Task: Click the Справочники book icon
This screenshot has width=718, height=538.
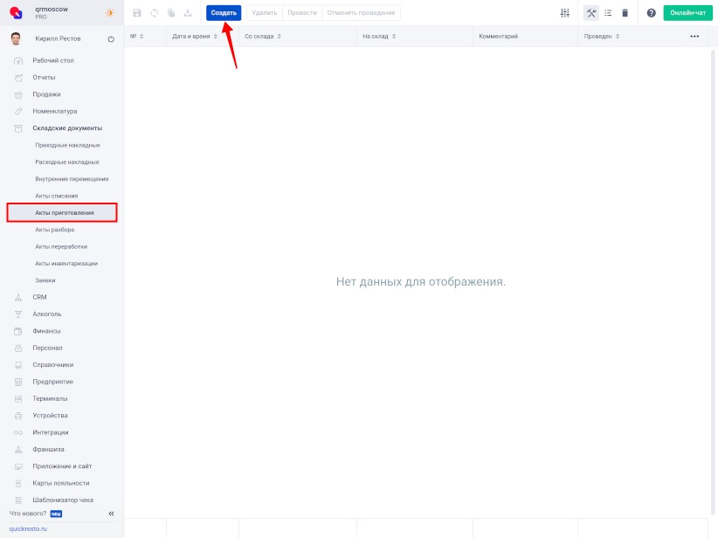Action: (18, 365)
